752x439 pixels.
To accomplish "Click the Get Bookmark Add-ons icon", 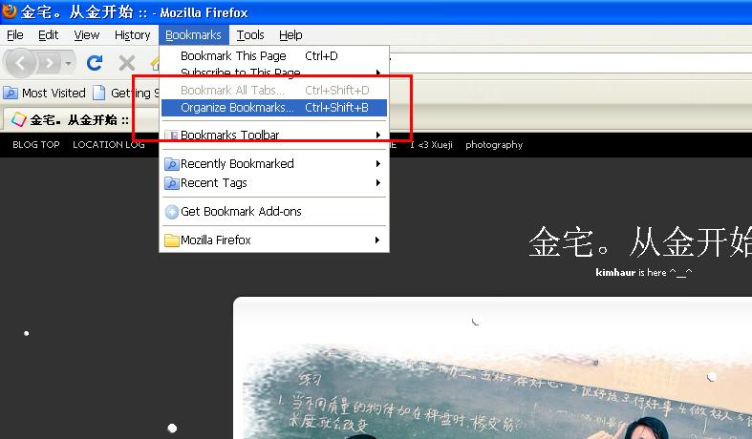I will [172, 212].
